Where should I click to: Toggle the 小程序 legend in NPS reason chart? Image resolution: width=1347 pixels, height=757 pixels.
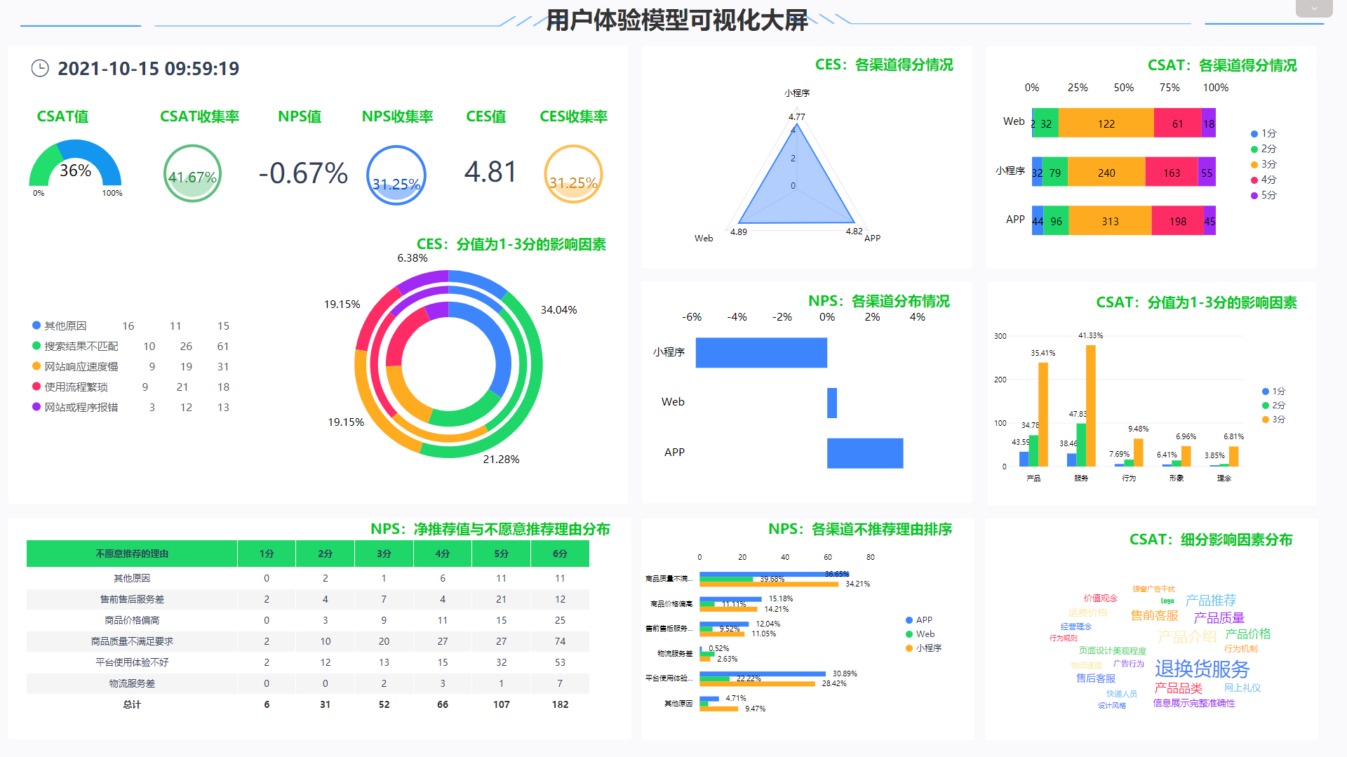[926, 648]
